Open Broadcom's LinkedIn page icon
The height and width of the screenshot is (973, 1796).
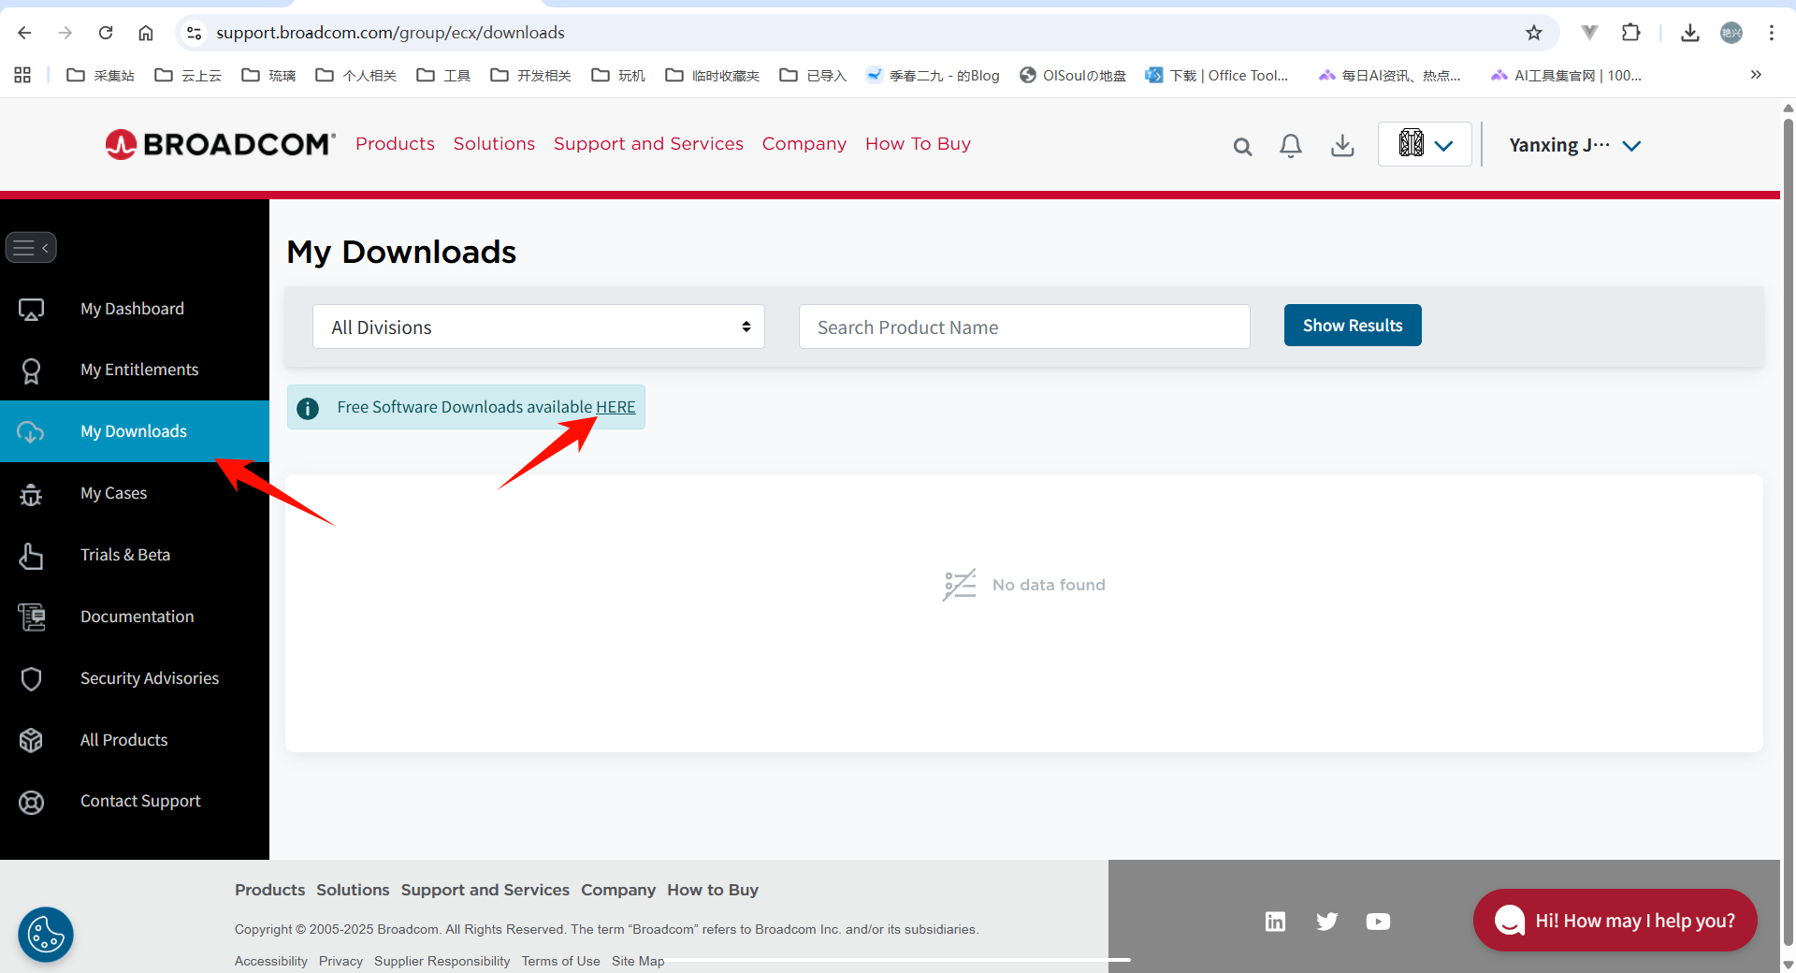pos(1275,922)
